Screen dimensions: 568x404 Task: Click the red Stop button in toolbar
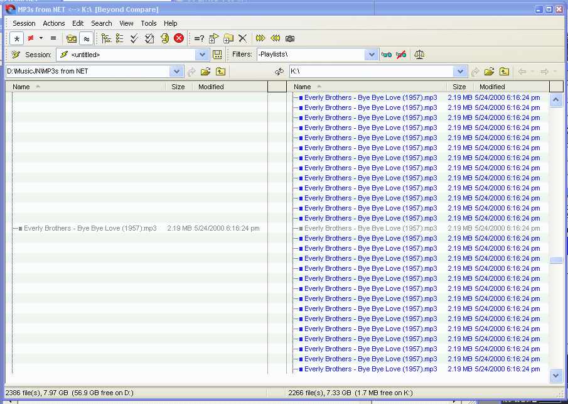pos(179,38)
